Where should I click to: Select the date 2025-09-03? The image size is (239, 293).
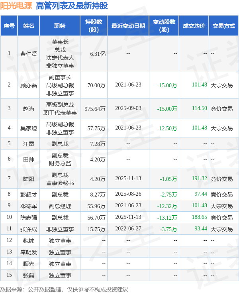128,108
